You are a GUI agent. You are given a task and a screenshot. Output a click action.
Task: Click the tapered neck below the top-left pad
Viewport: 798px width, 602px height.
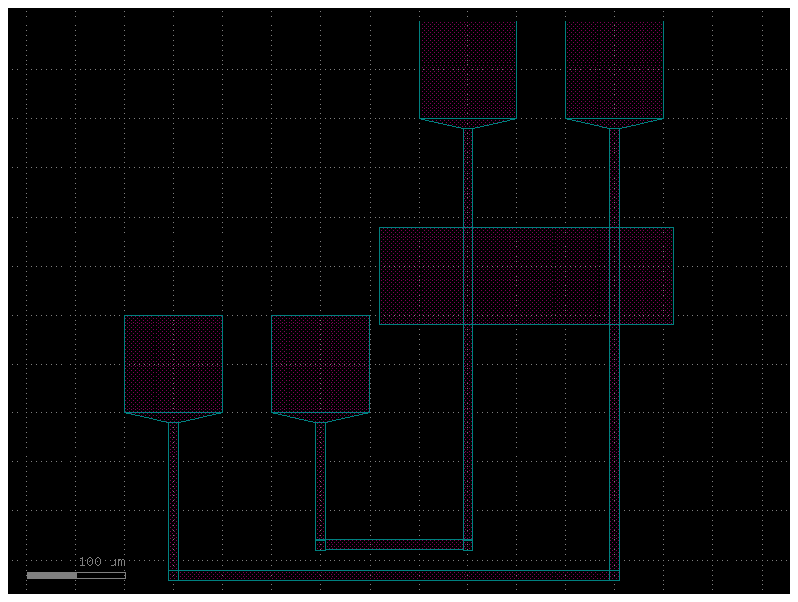pos(467,124)
